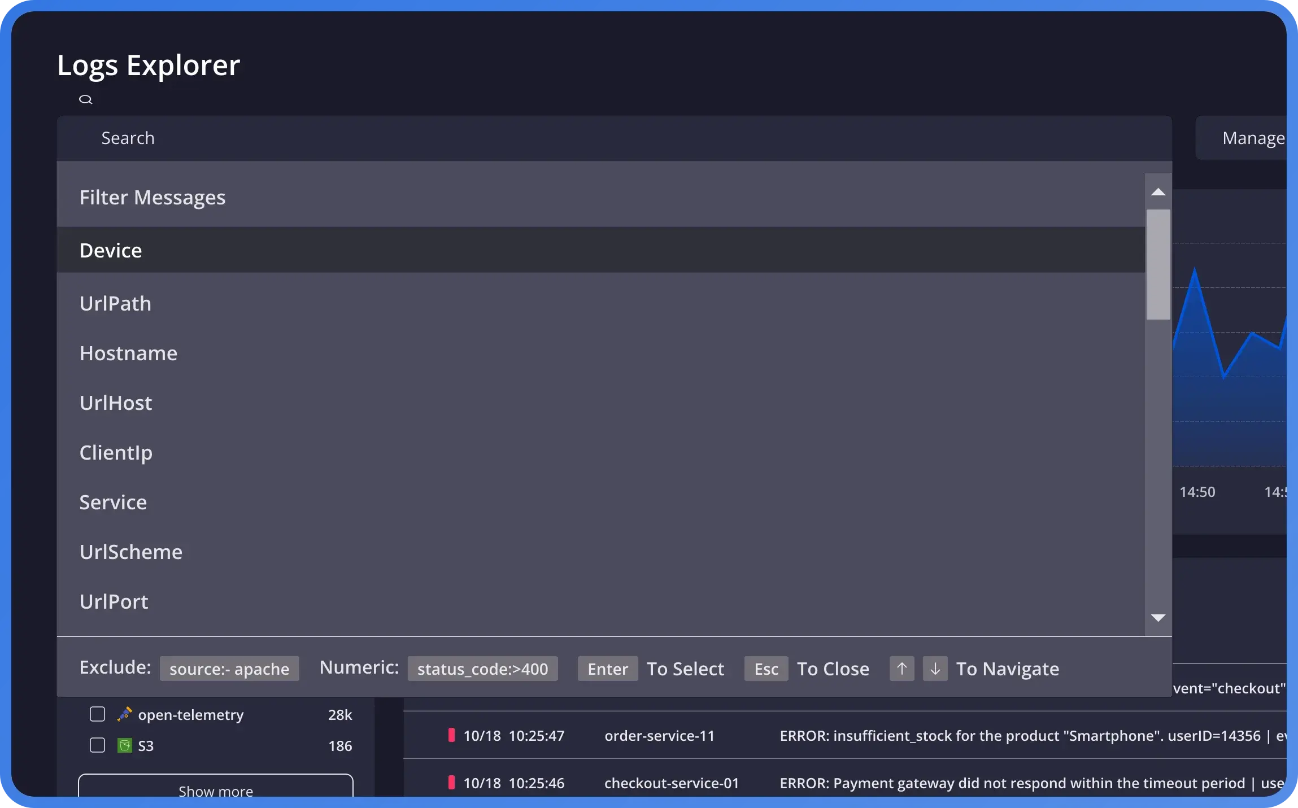Select the Device filter option
Image resolution: width=1298 pixels, height=808 pixels.
[x=111, y=250]
